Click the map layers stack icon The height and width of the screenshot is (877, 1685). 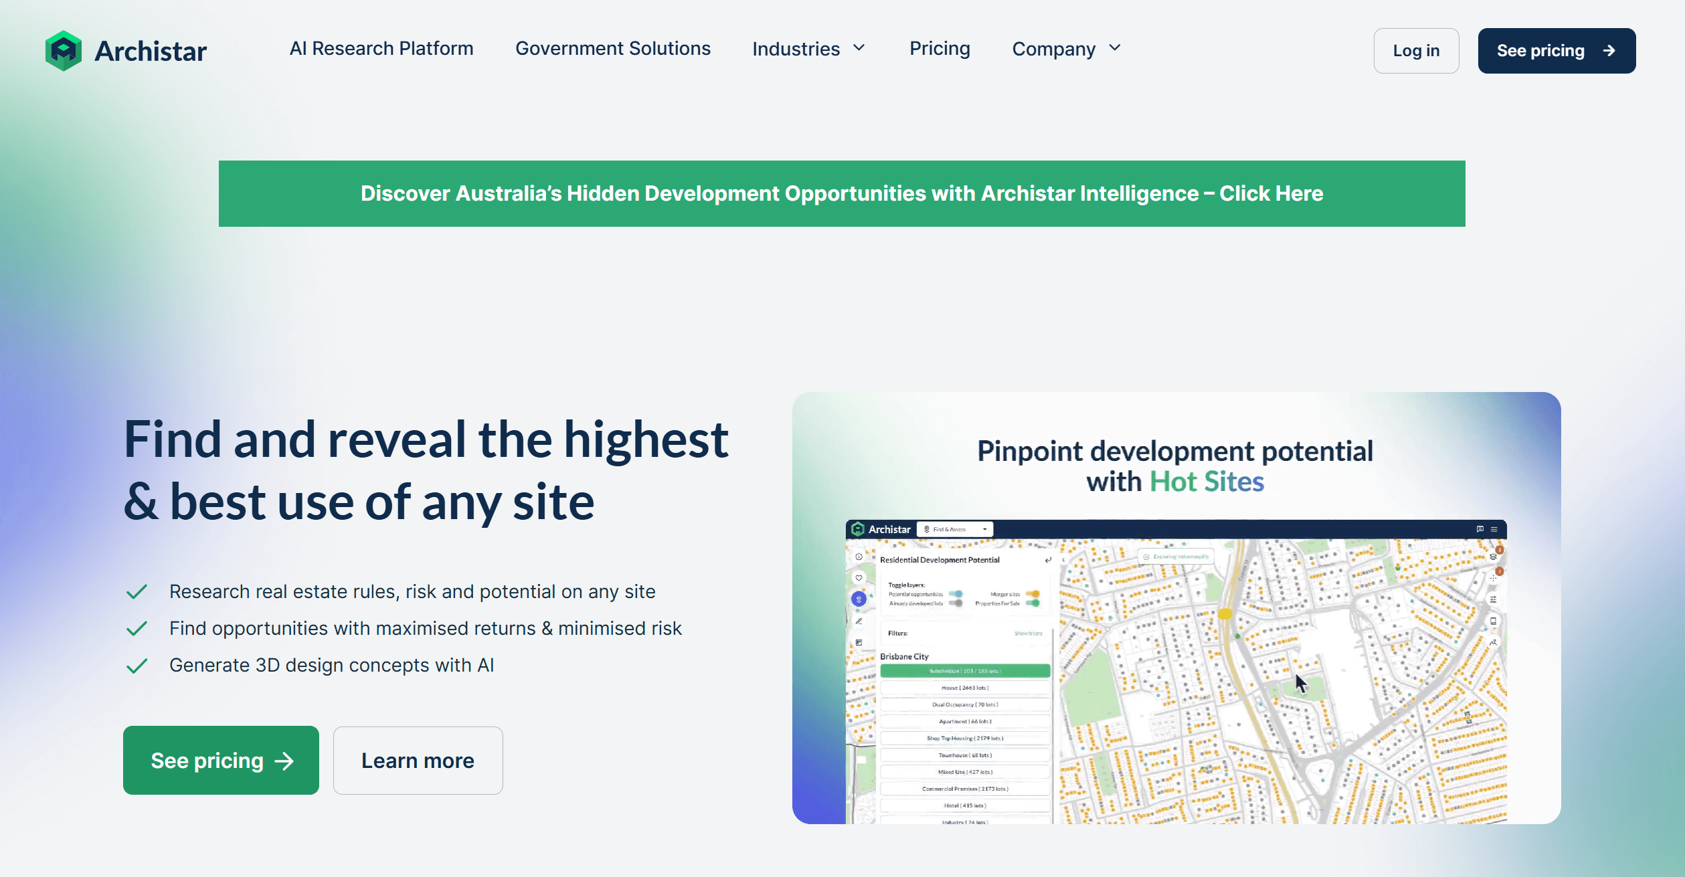coord(1493,557)
